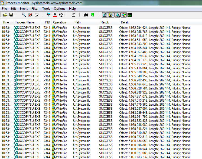The width and height of the screenshot is (202, 159).
Task: Select row with Offset 5.000.658.944
Action: tap(101, 149)
